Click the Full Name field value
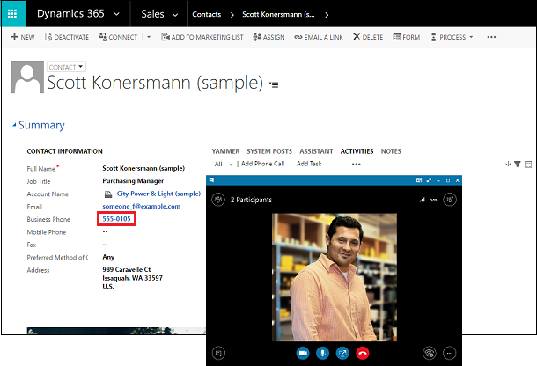Viewport: 537px width, 366px height. tap(143, 168)
